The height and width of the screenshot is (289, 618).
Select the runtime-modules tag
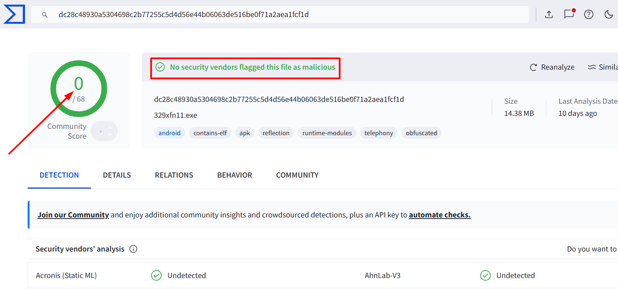(327, 133)
